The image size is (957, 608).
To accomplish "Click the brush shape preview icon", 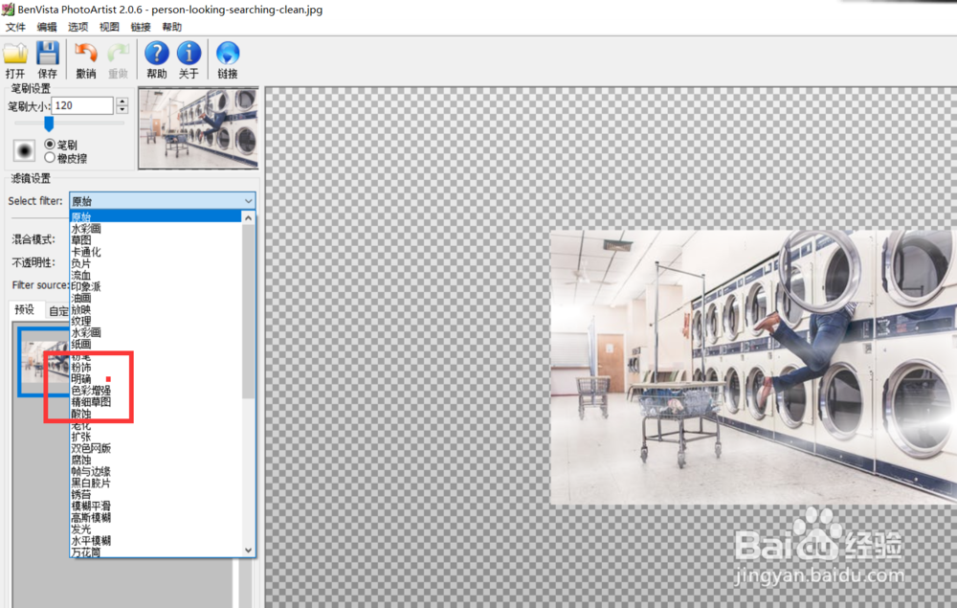I will (x=25, y=150).
